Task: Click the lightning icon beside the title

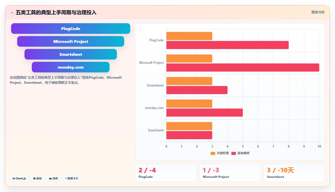Action: tap(12, 13)
